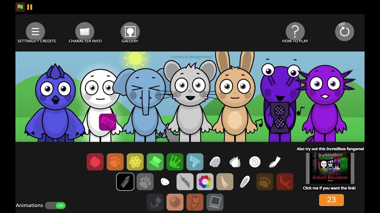Pick the white spiral icon
The image size is (380, 213).
pyautogui.click(x=255, y=162)
